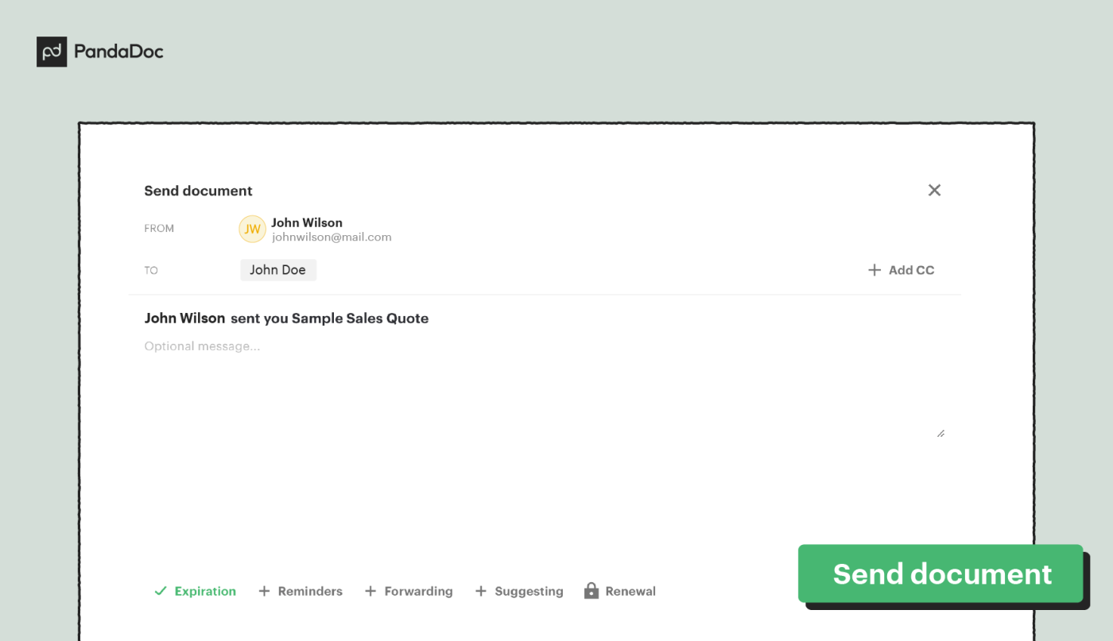This screenshot has width=1113, height=641.
Task: Click the green Send document button
Action: click(940, 573)
